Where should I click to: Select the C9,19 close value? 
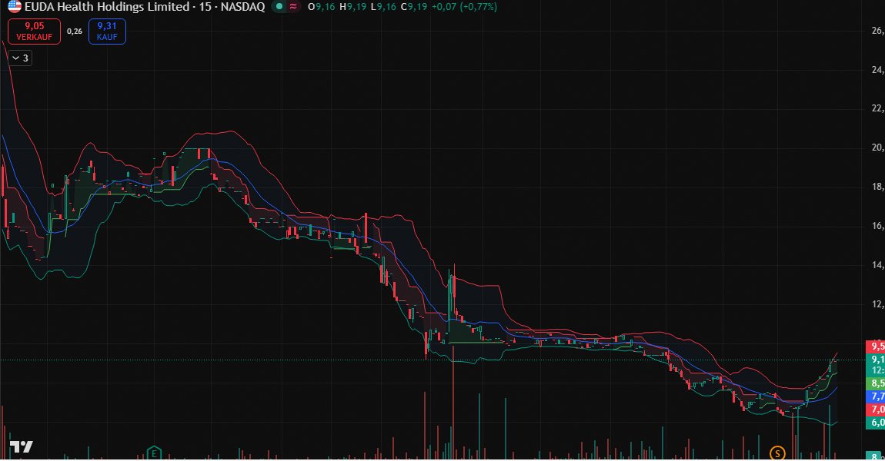pos(414,7)
